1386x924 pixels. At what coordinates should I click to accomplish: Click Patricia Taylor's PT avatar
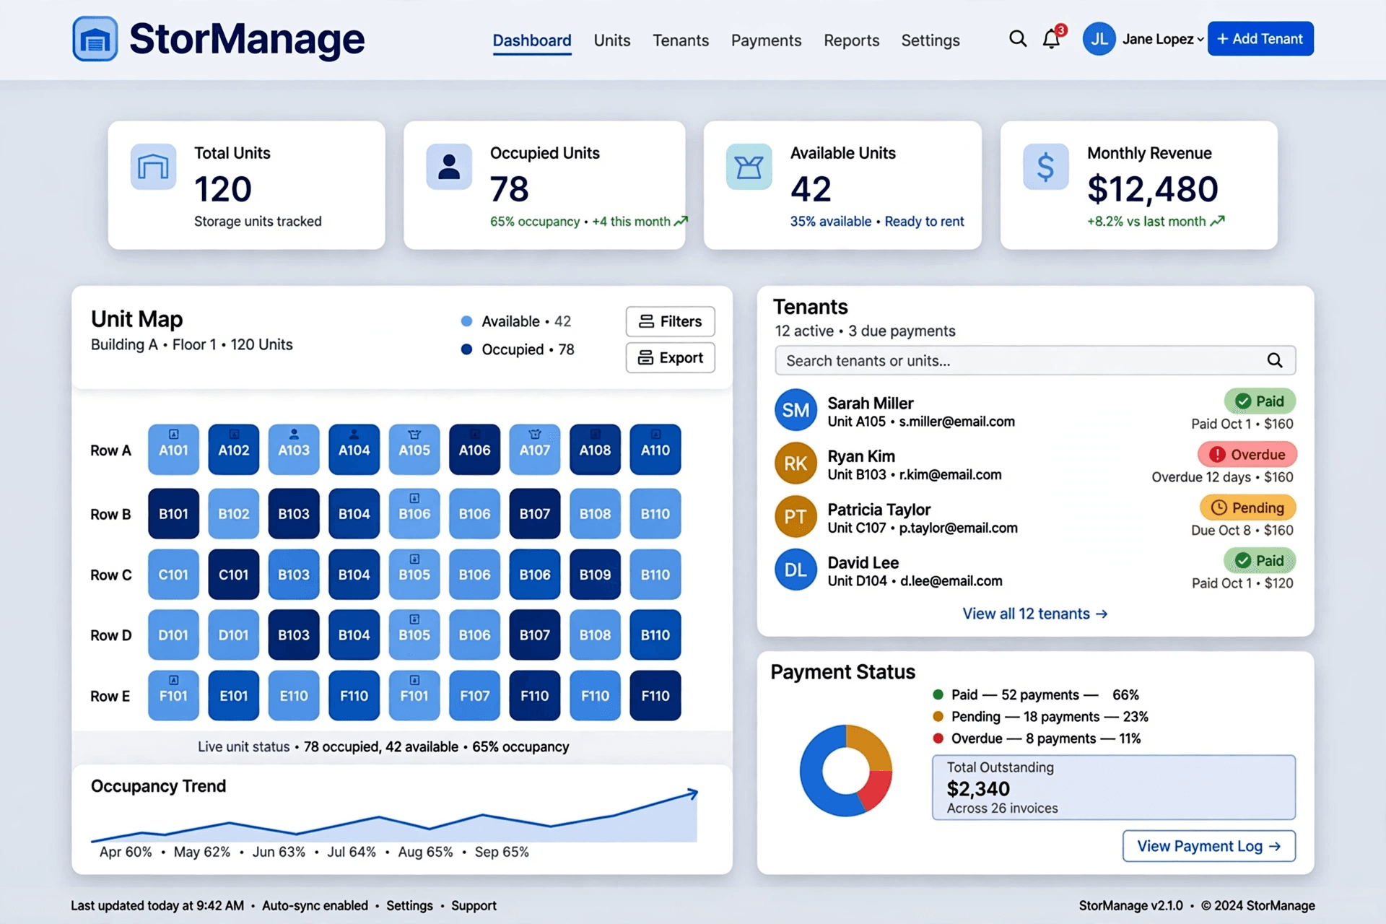point(796,516)
